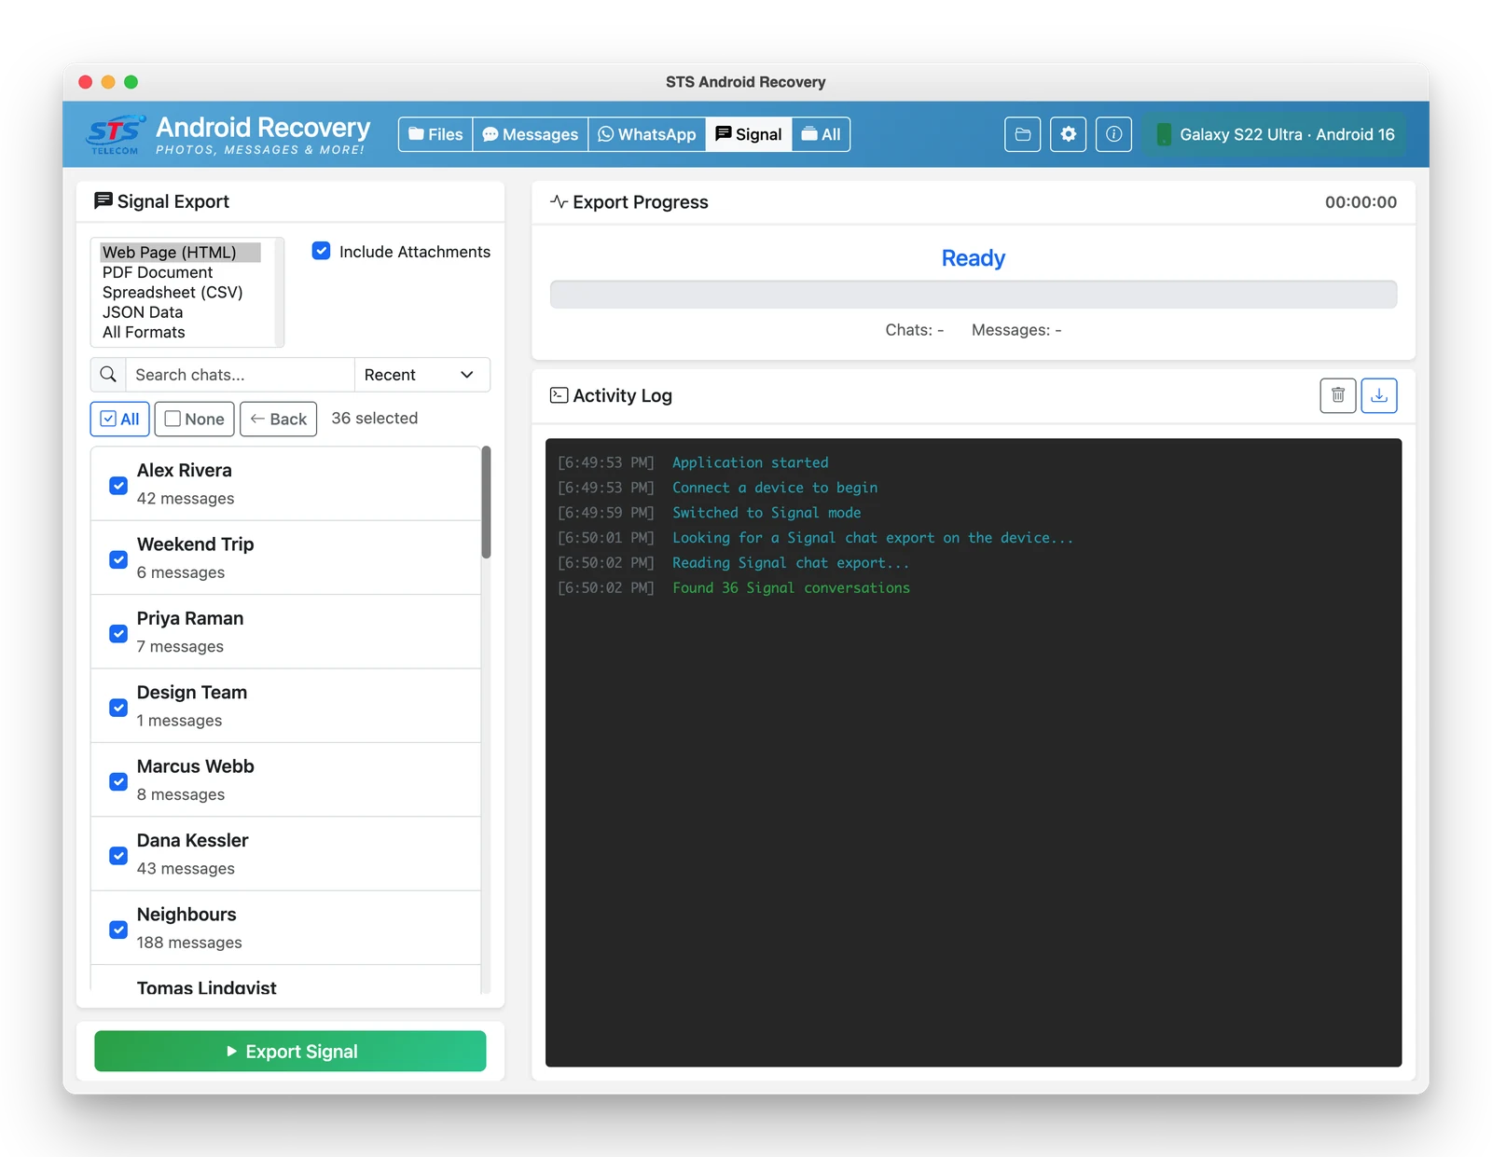The image size is (1492, 1157).
Task: Start Export Signal
Action: pos(290,1051)
